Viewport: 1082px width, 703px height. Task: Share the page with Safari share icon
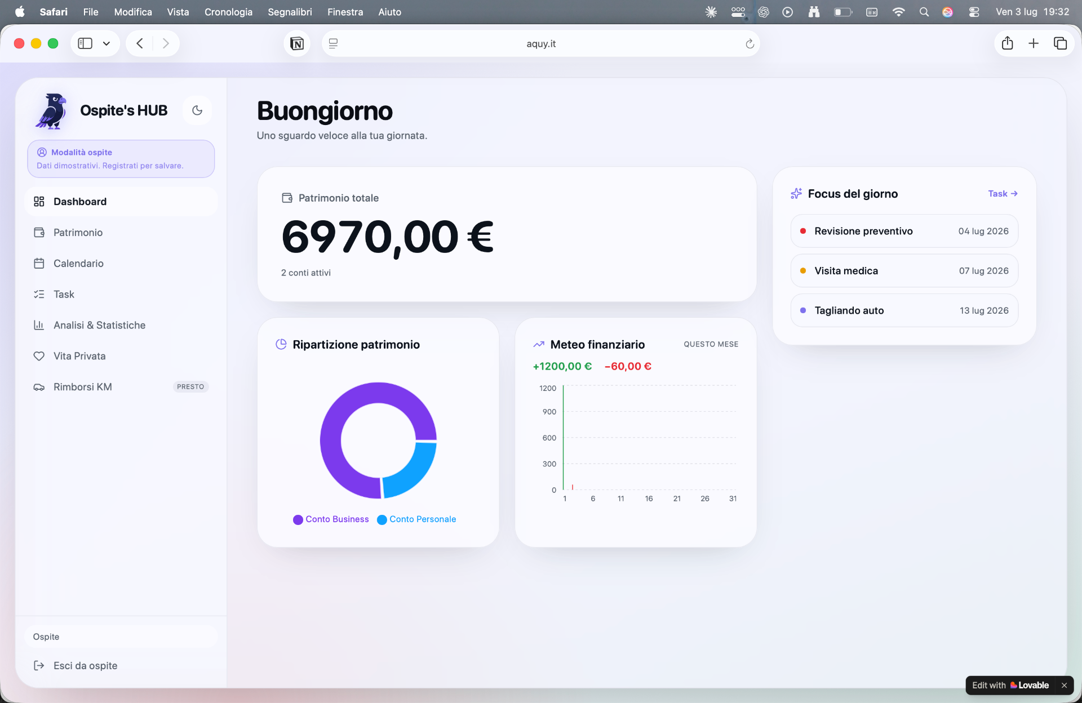pos(1008,43)
